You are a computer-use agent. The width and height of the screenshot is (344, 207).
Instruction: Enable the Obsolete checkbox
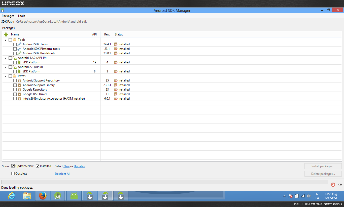pos(13,174)
